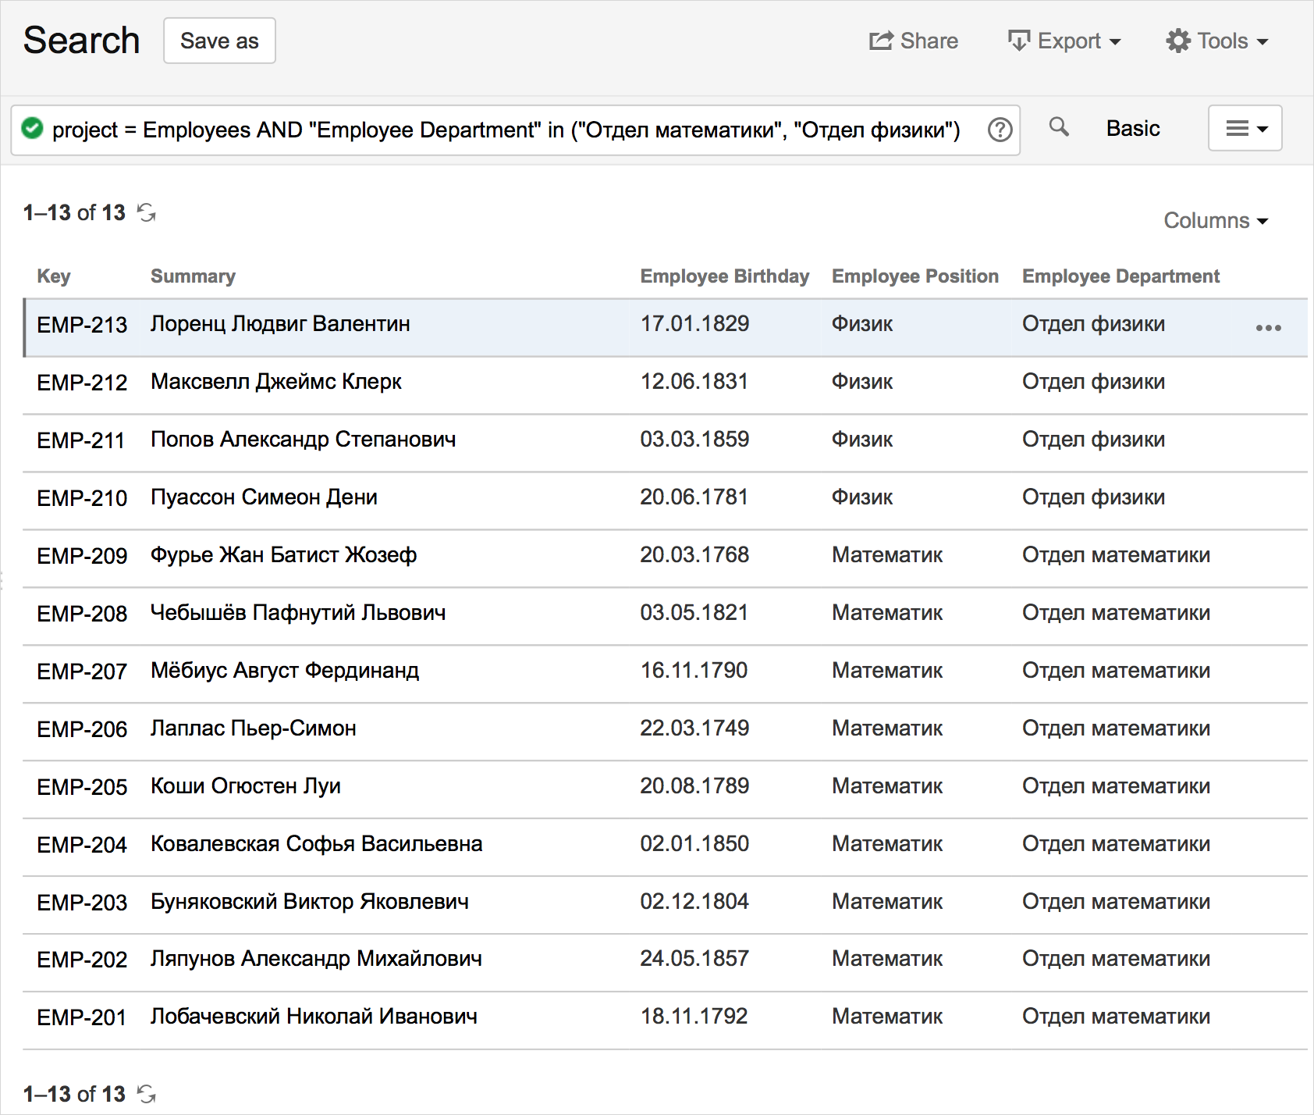
Task: Sort by Employee Department column header
Action: pos(1120,276)
